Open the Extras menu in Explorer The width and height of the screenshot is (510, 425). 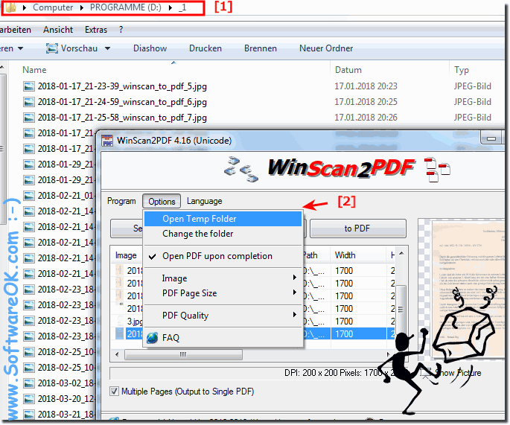tap(96, 30)
